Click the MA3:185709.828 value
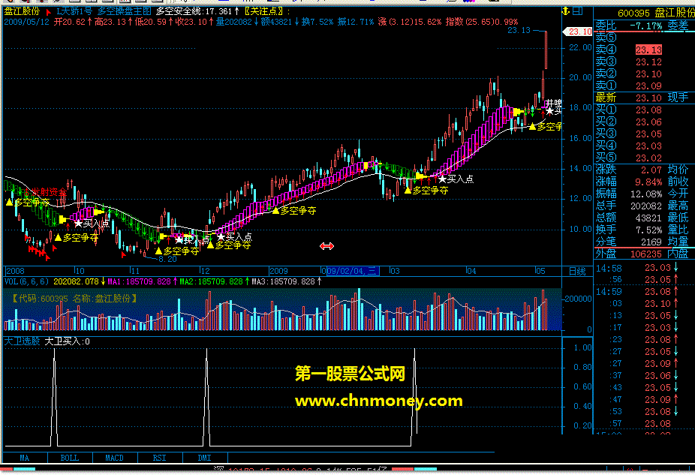Viewport: 695px width, 475px height. pos(287,281)
